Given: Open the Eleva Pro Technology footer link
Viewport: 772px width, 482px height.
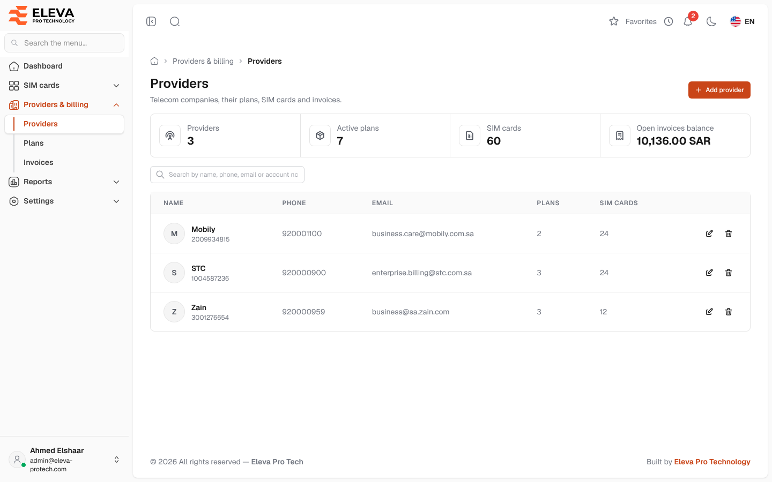Looking at the screenshot, I should pos(712,462).
